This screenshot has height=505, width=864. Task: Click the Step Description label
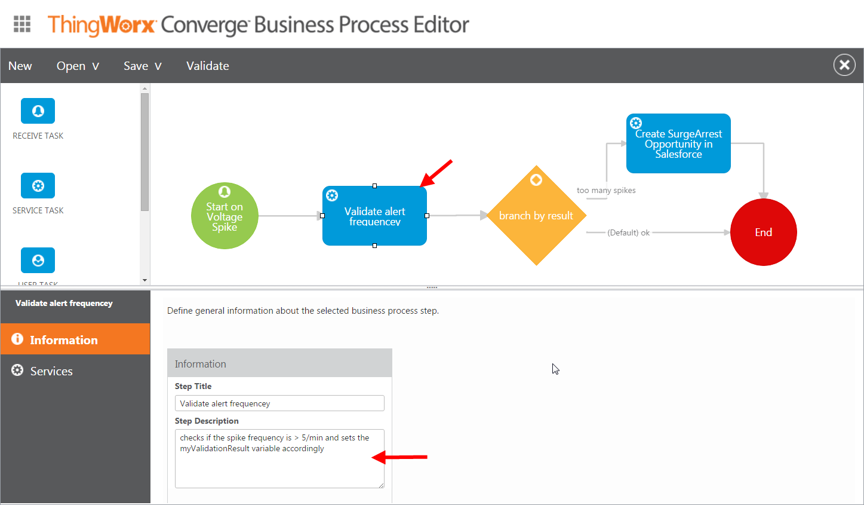click(207, 421)
